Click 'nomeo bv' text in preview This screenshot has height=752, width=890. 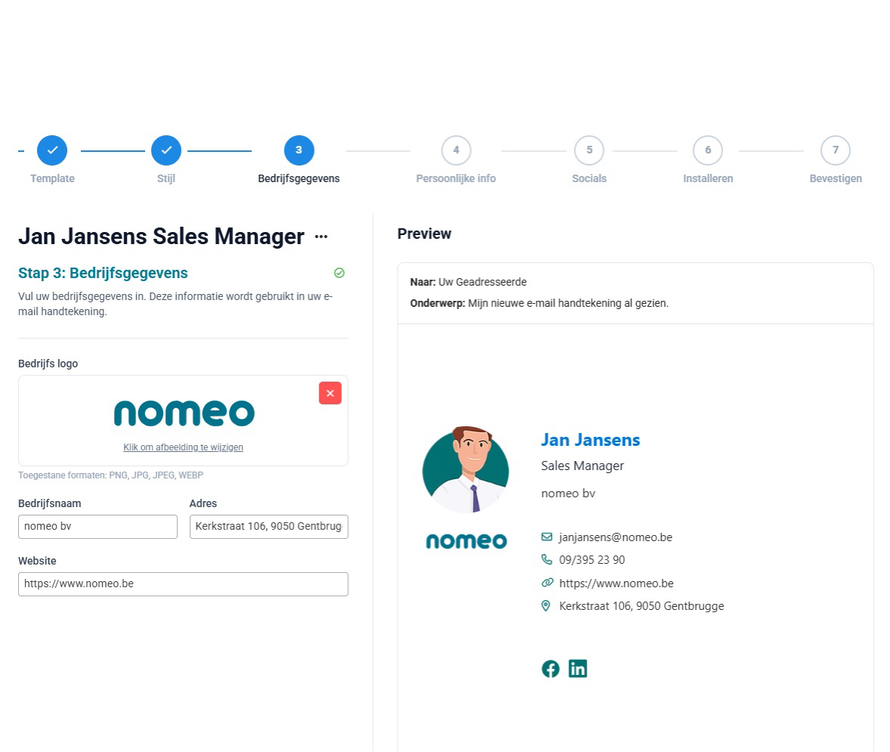click(568, 494)
